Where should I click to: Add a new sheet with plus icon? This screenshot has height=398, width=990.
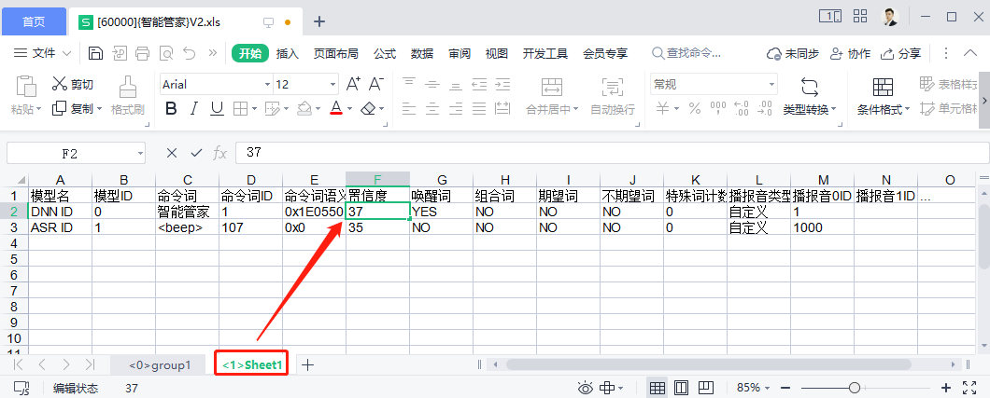(307, 364)
